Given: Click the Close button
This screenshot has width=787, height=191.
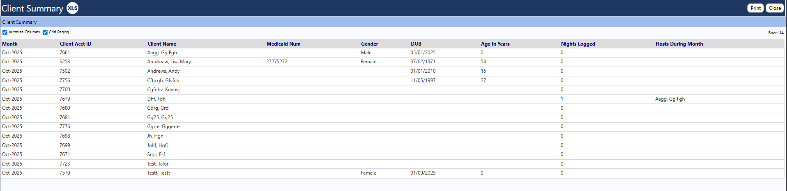Looking at the screenshot, I should [x=775, y=8].
